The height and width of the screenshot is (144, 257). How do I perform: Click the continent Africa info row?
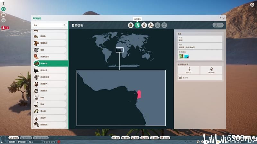200,39
